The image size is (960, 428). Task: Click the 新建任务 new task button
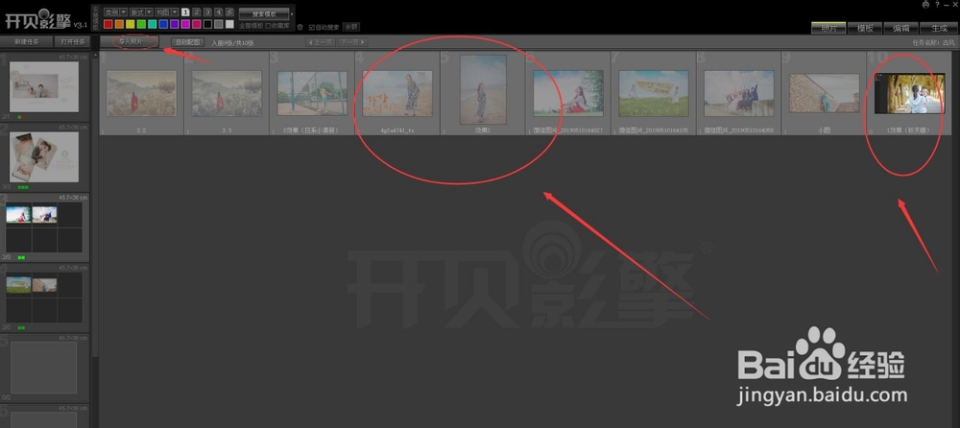(x=26, y=41)
